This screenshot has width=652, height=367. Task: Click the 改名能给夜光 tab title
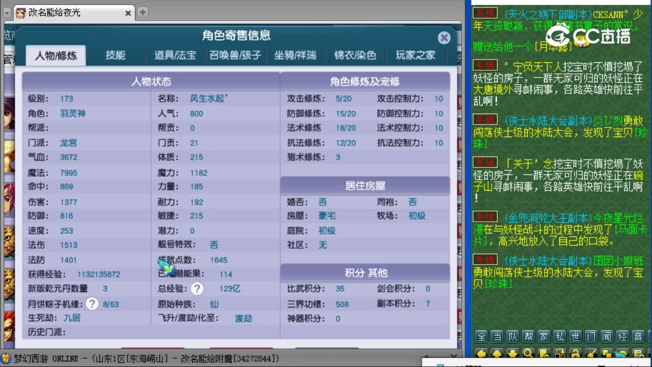click(55, 13)
